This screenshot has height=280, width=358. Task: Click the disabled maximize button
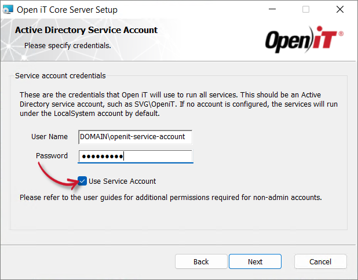click(x=306, y=9)
